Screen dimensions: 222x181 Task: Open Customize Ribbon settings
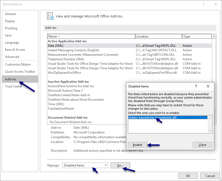[x=18, y=64]
